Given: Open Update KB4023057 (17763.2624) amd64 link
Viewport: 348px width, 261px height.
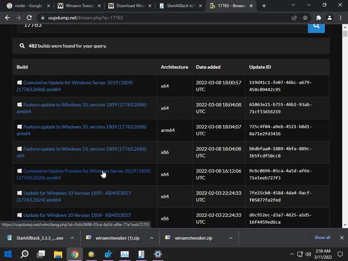Looking at the screenshot, I should pos(74,196).
